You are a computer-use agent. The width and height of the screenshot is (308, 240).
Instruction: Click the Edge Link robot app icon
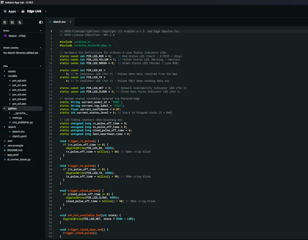coord(23,11)
